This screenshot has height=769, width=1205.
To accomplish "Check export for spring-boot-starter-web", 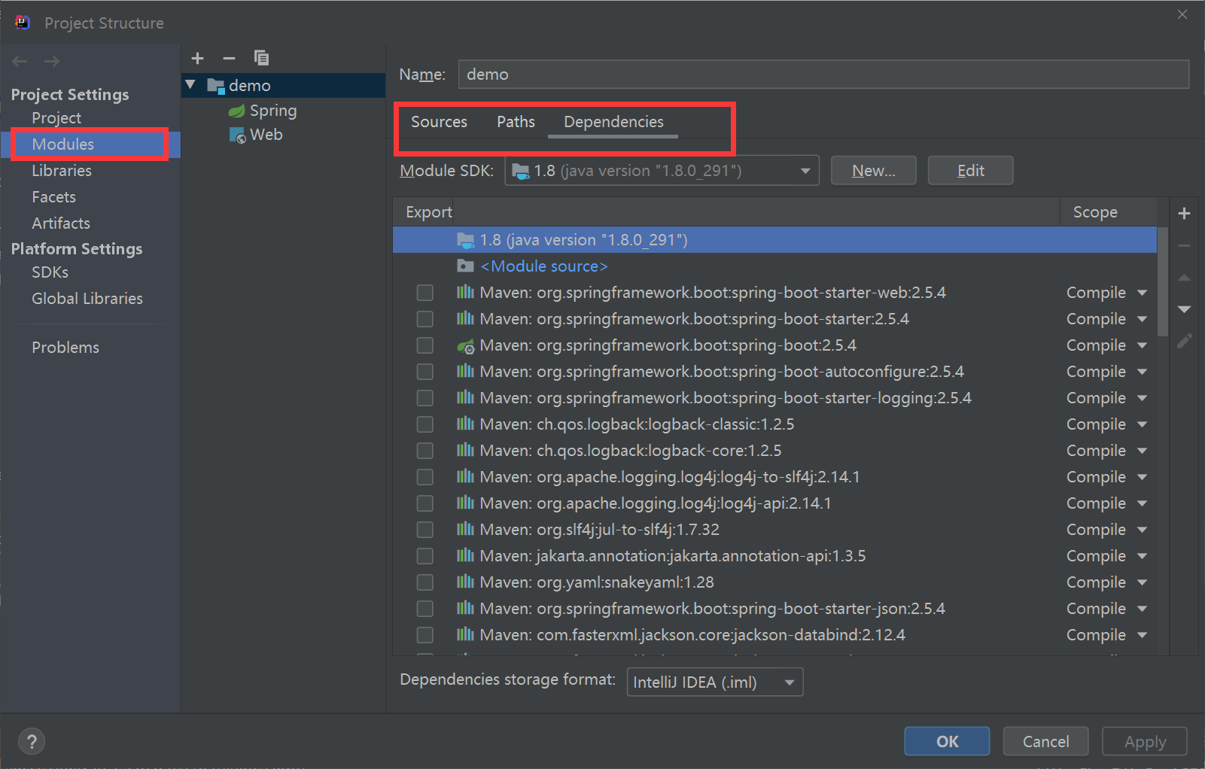I will tap(425, 293).
